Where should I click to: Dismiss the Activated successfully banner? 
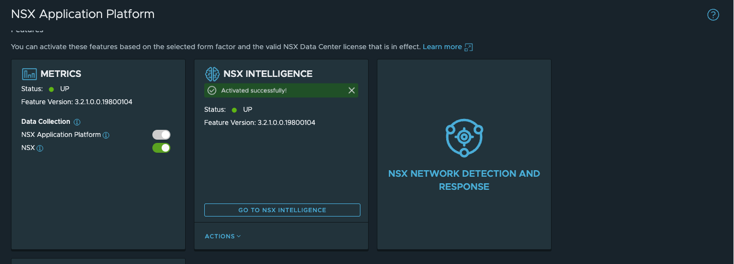(x=352, y=91)
